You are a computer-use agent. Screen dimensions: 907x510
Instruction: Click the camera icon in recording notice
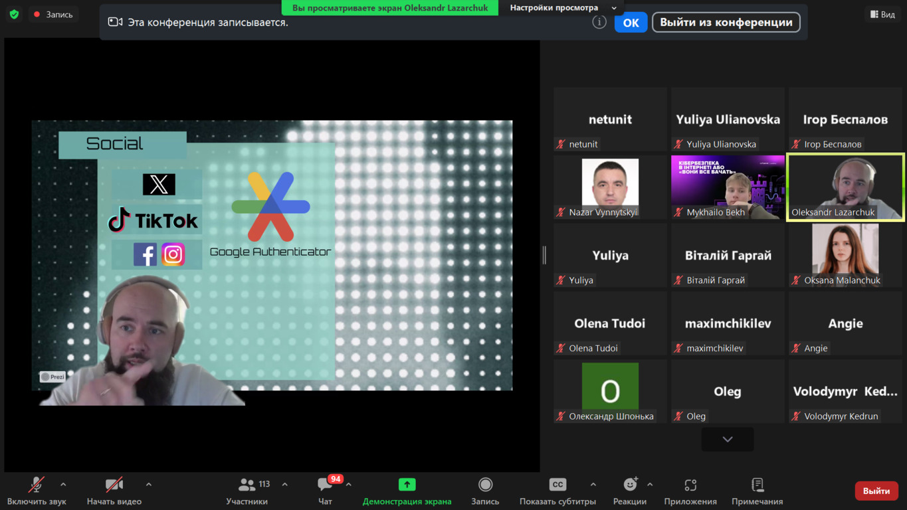pyautogui.click(x=115, y=22)
